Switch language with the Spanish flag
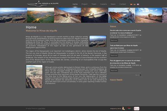The image size is (167, 111). [131, 4]
